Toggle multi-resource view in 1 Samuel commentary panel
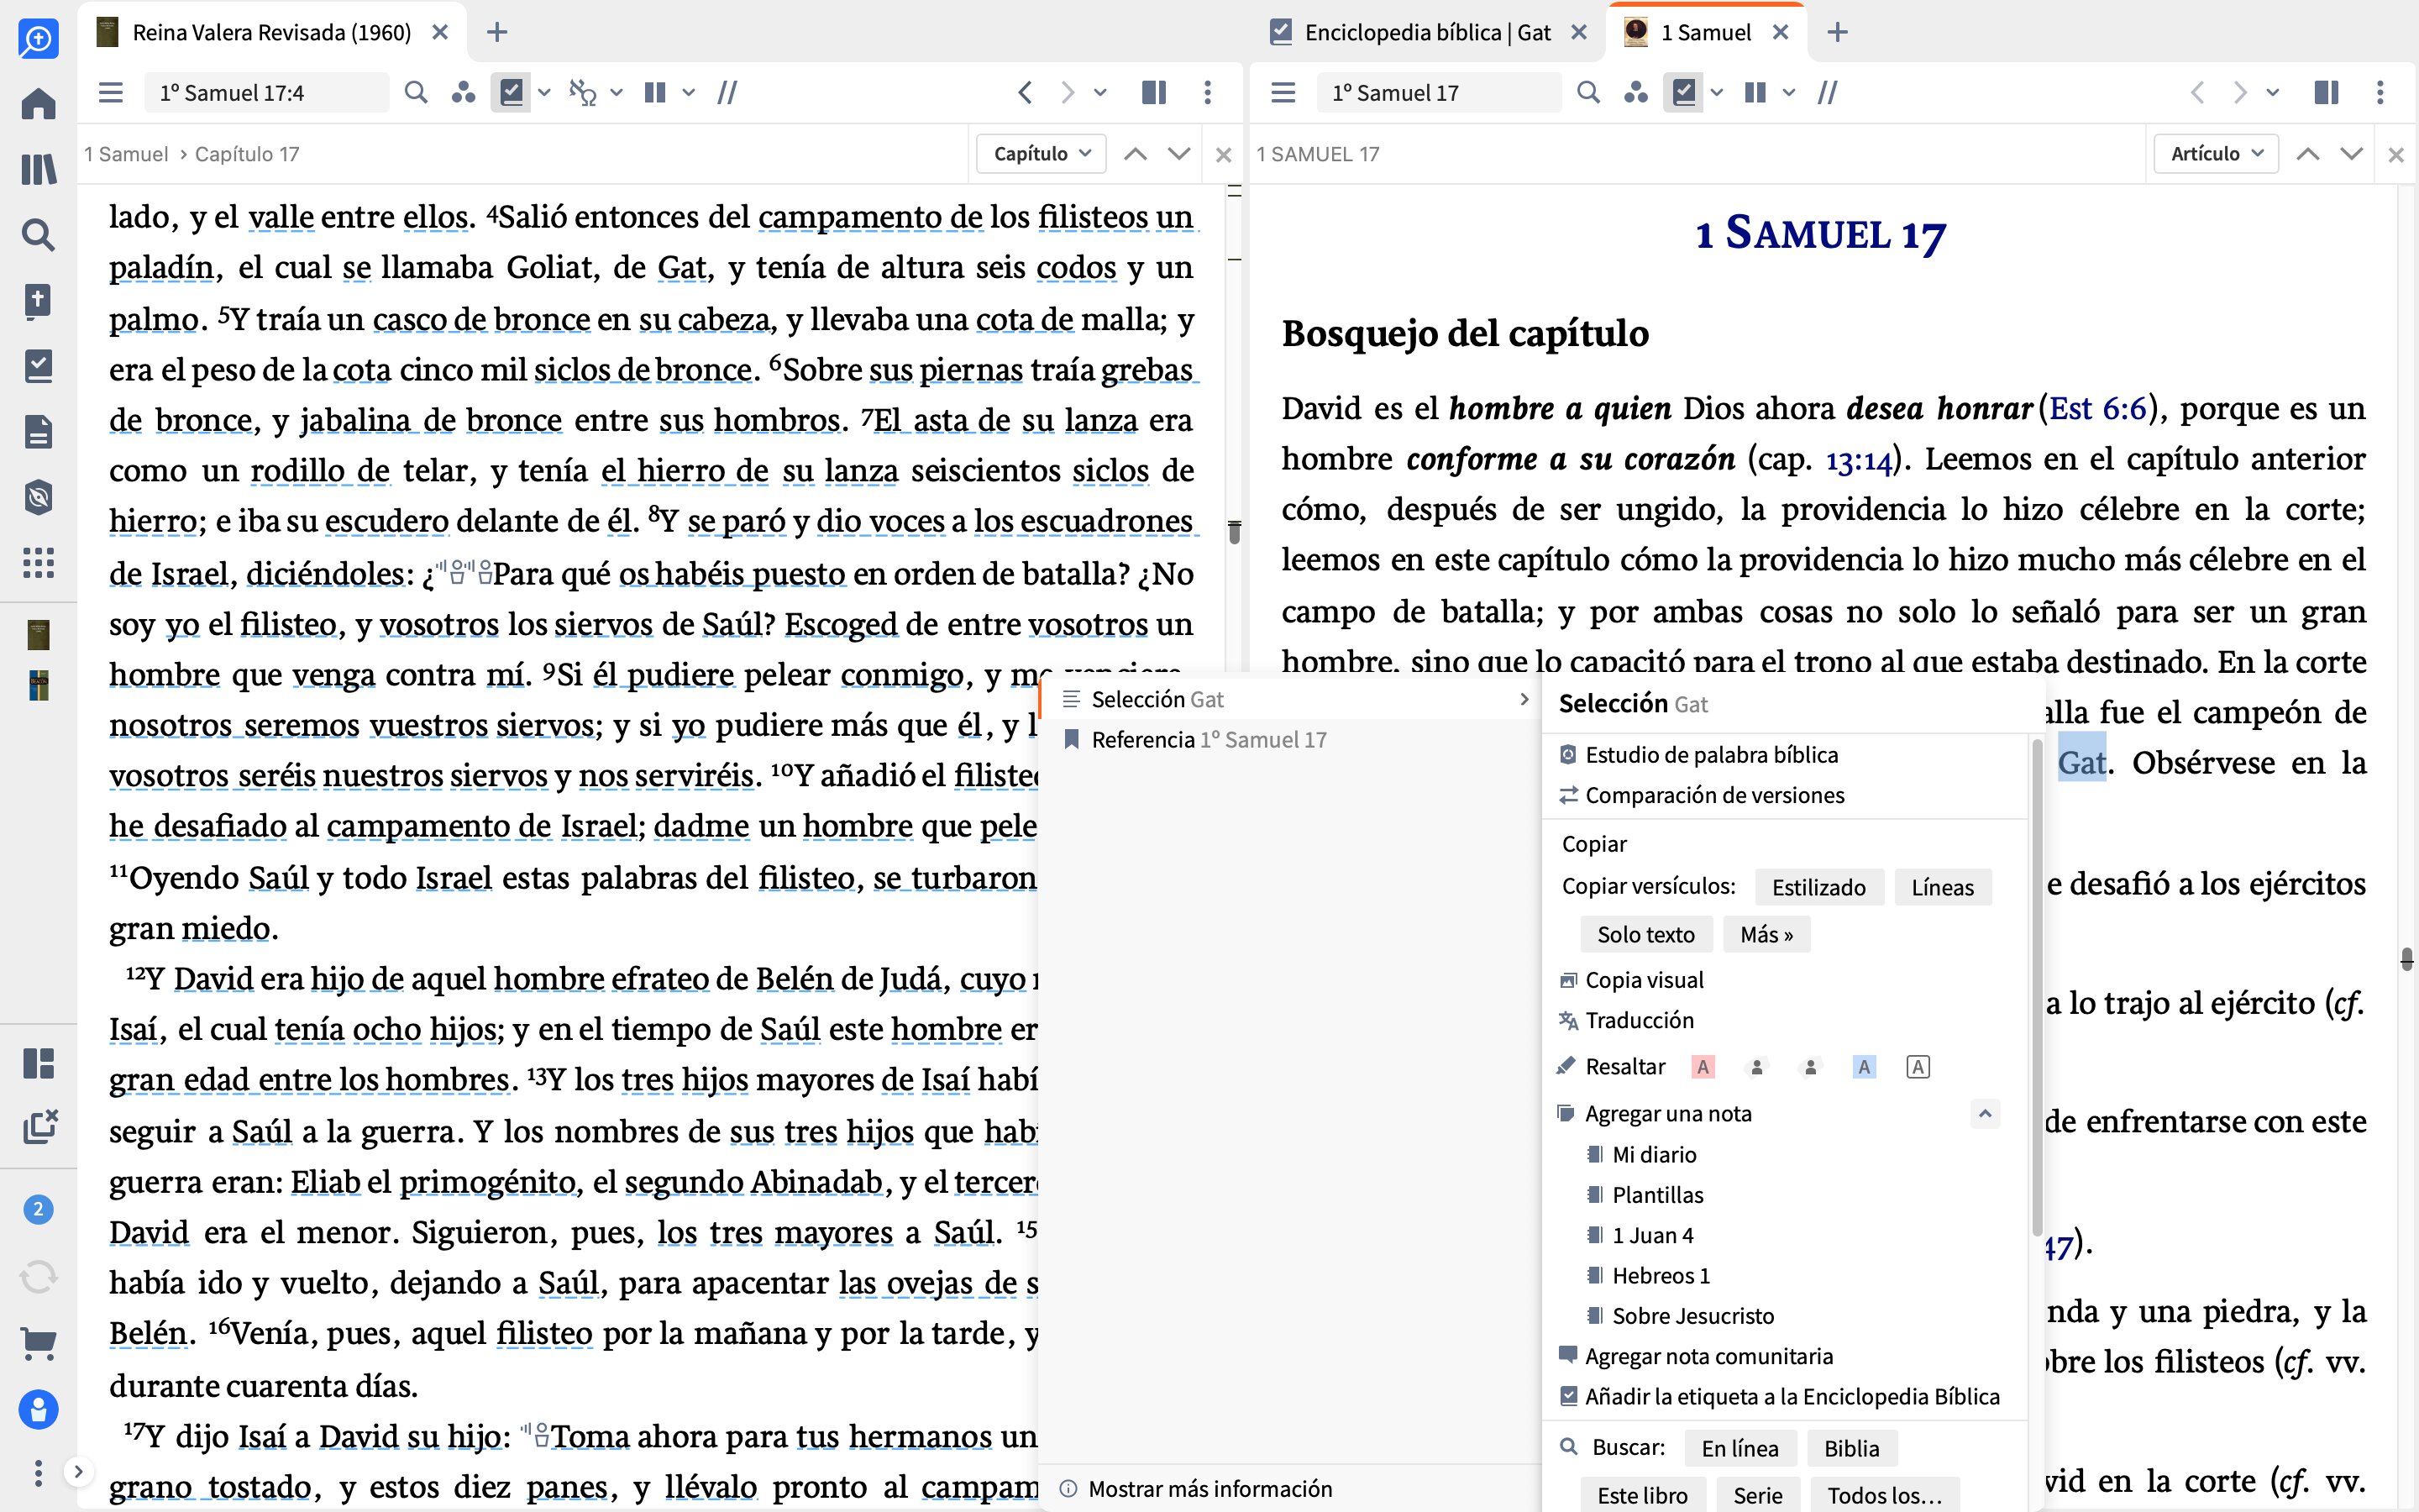 (x=2326, y=93)
